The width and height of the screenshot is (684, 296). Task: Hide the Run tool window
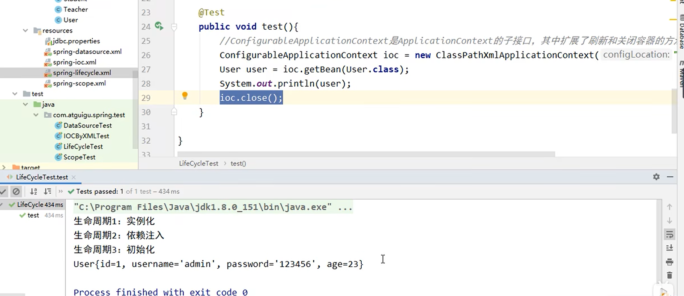pyautogui.click(x=670, y=177)
